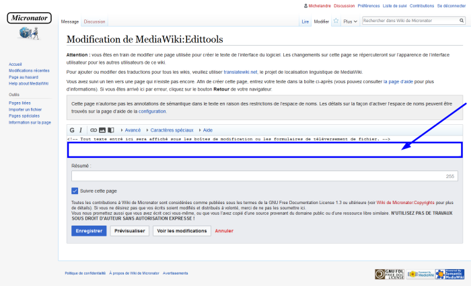471x286 pixels.
Task: Open Contributions in the user menu
Action: 422,5
